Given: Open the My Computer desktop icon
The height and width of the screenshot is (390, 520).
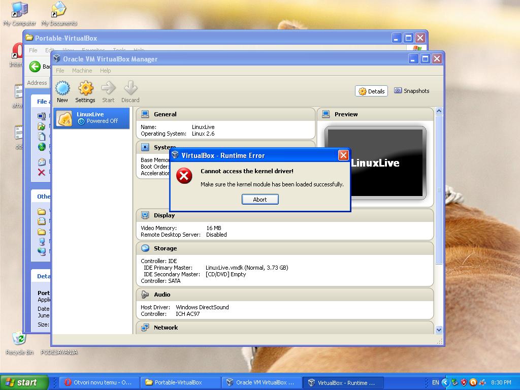Looking at the screenshot, I should tap(19, 10).
